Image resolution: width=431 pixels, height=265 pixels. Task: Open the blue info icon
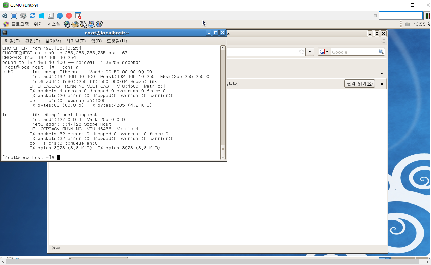60,16
